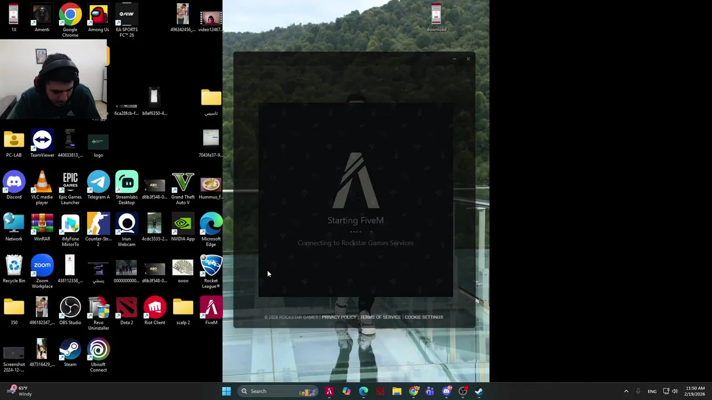
Task: Open Steam from the taskbar
Action: pyautogui.click(x=479, y=391)
